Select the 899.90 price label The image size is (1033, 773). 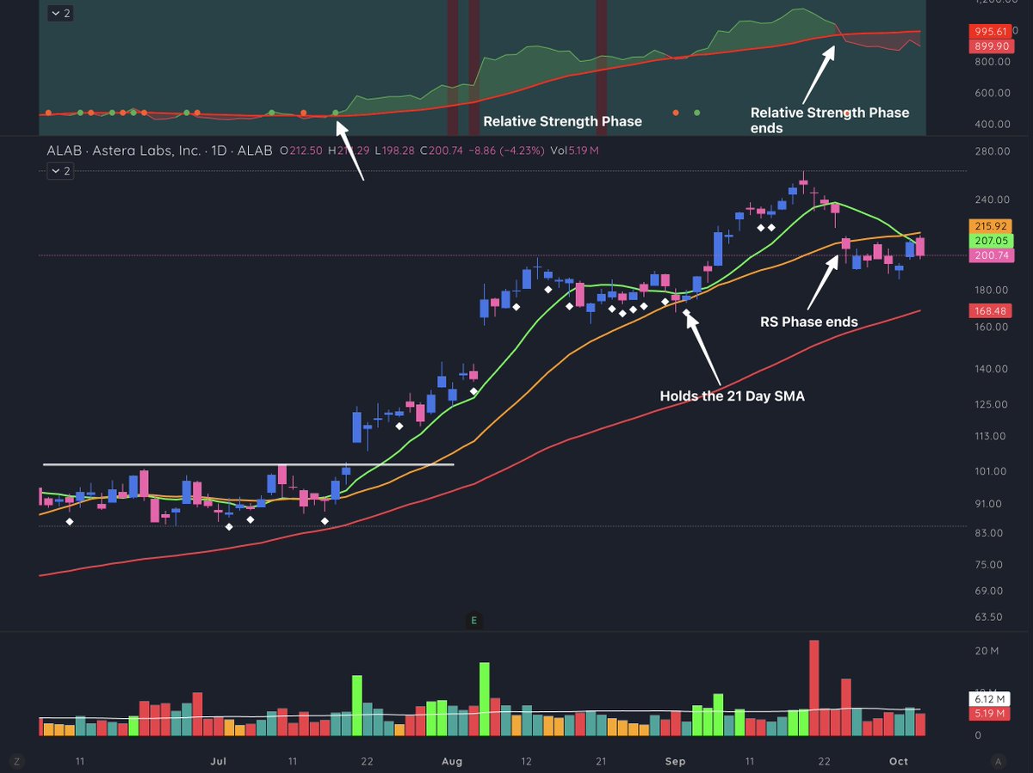(x=989, y=46)
